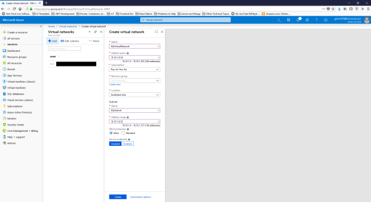
Task: Bookmark page with star icon
Action: (333, 9)
